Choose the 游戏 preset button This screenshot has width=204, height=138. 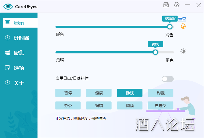coord(130,93)
